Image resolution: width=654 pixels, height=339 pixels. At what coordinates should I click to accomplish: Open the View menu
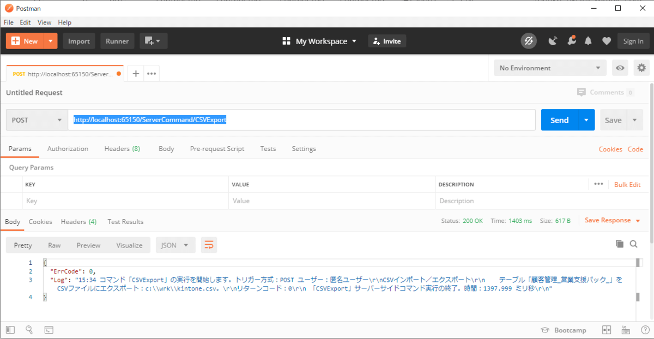tap(44, 22)
